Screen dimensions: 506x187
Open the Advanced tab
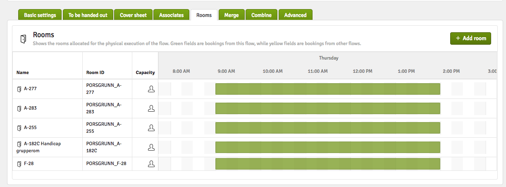click(x=295, y=15)
